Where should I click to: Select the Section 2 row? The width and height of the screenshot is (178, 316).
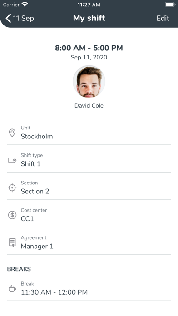(x=89, y=188)
